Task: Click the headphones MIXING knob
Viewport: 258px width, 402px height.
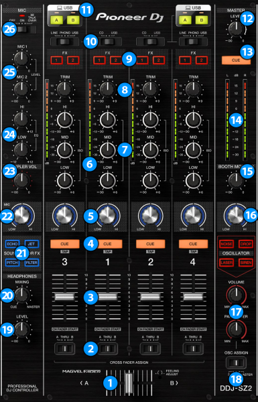Action: 22,295
